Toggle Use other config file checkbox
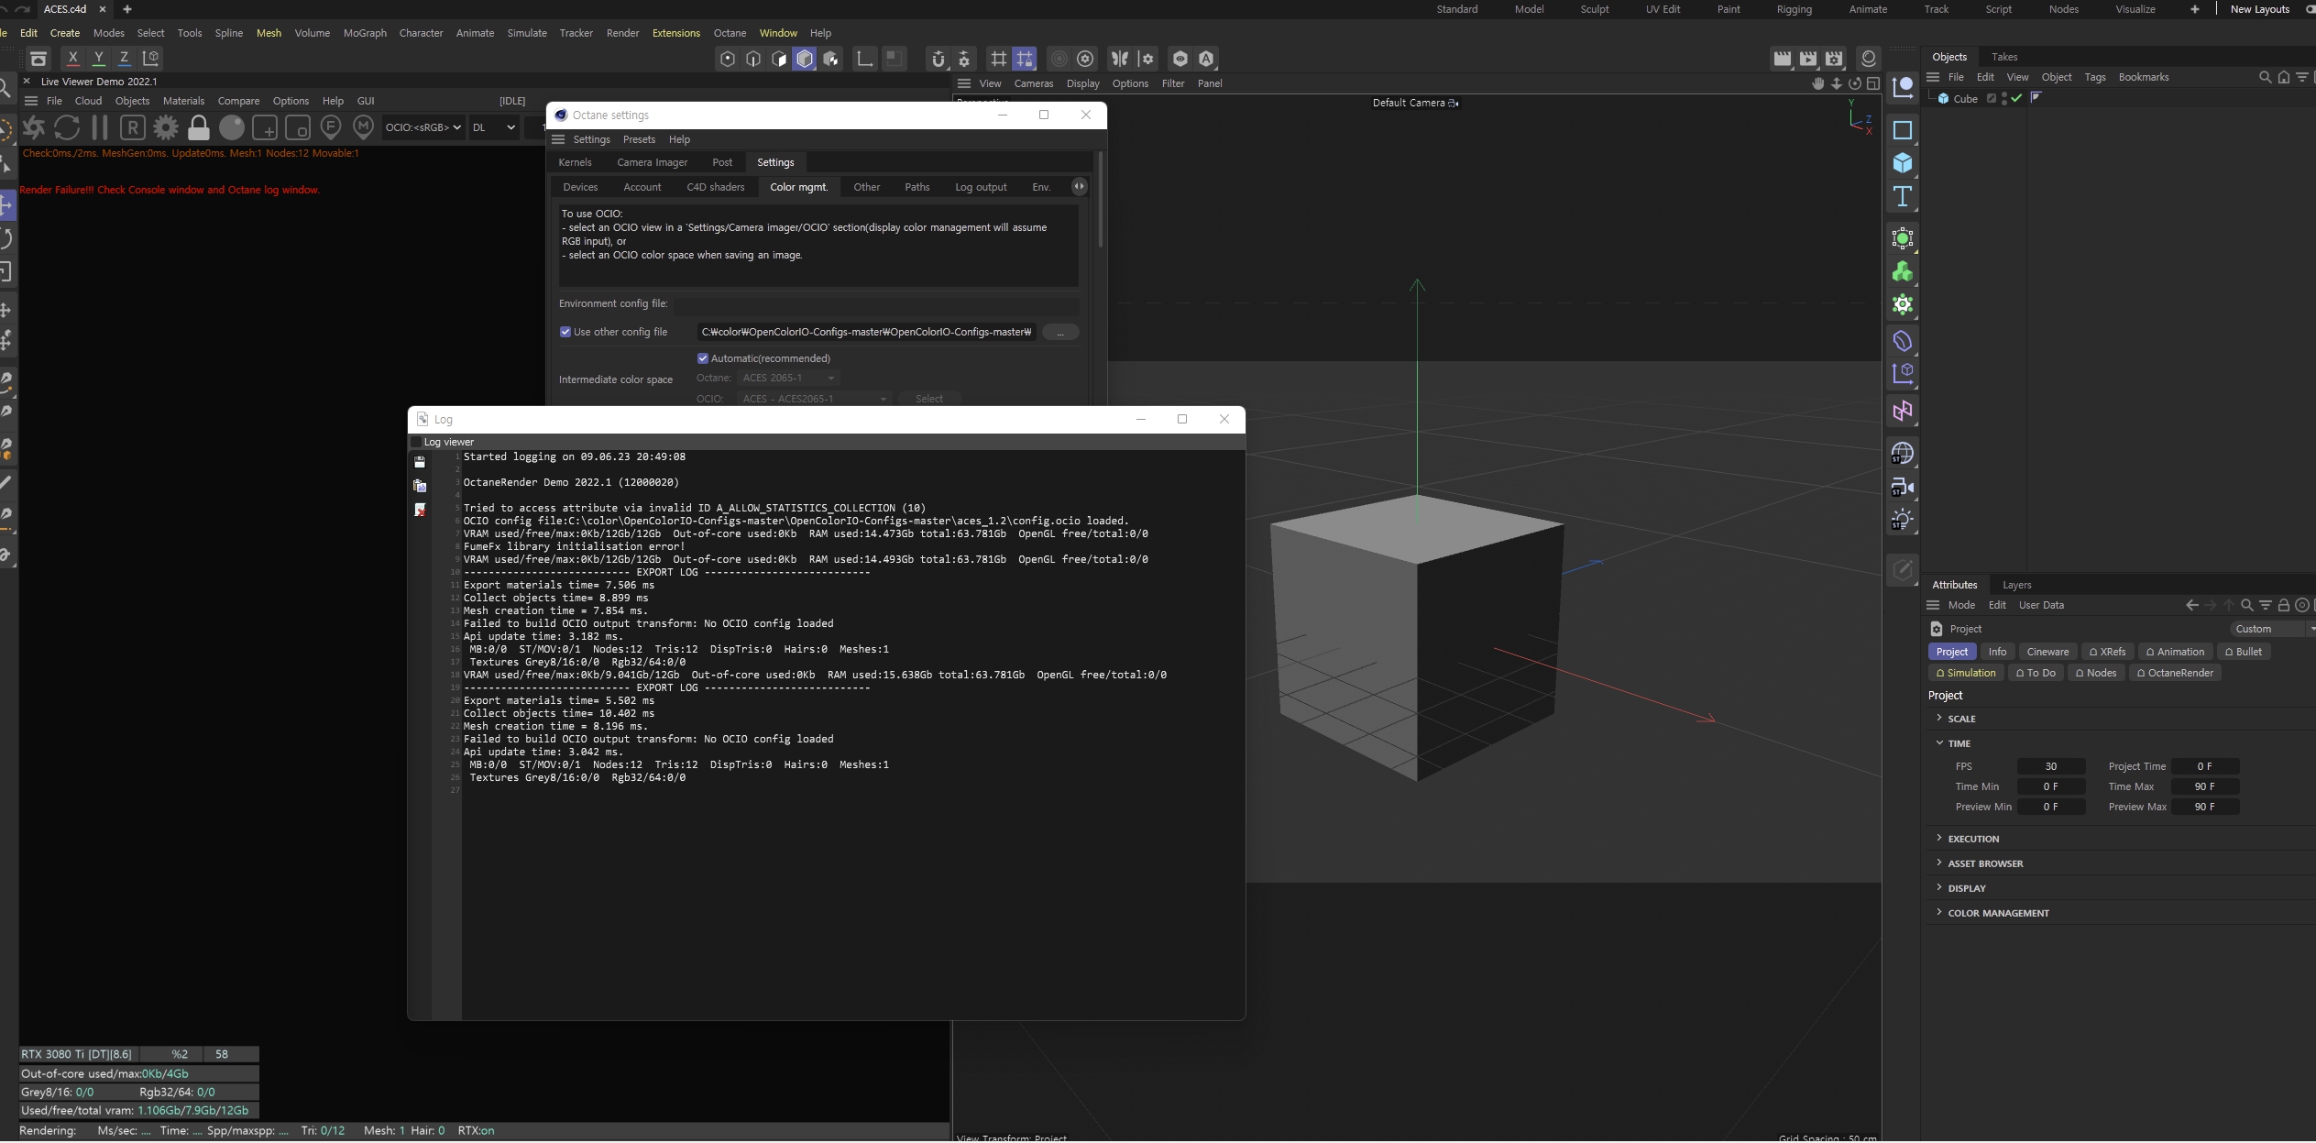 coord(565,331)
